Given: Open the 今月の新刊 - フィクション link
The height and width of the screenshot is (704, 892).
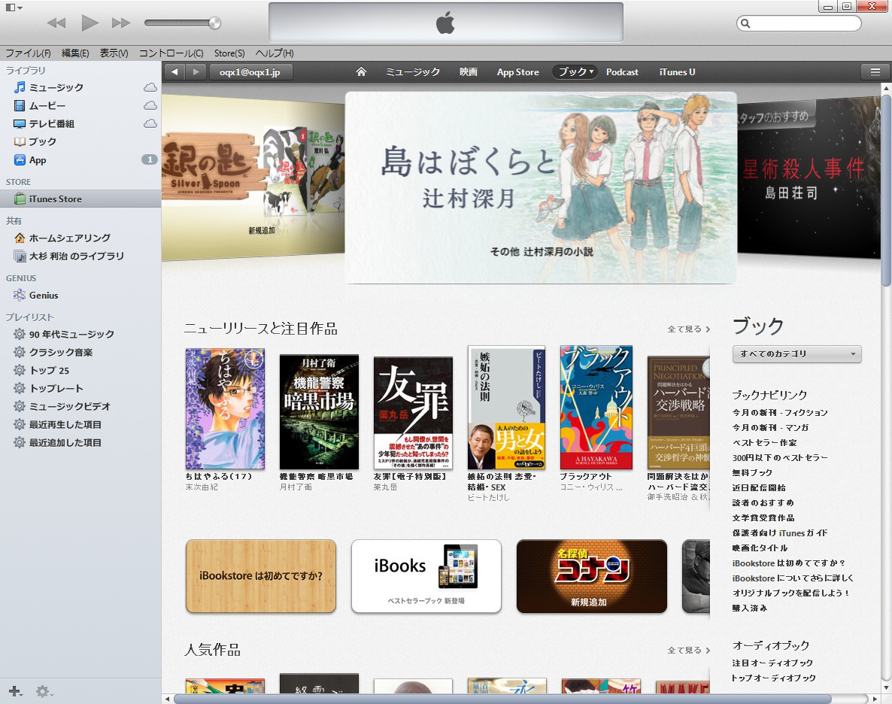Looking at the screenshot, I should click(x=780, y=412).
